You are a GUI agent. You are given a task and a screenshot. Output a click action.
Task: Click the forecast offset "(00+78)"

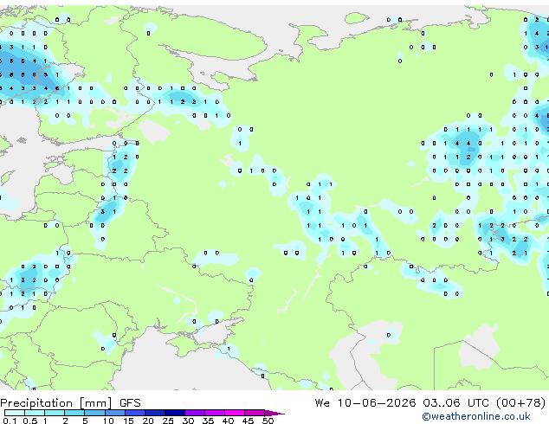tap(521, 403)
